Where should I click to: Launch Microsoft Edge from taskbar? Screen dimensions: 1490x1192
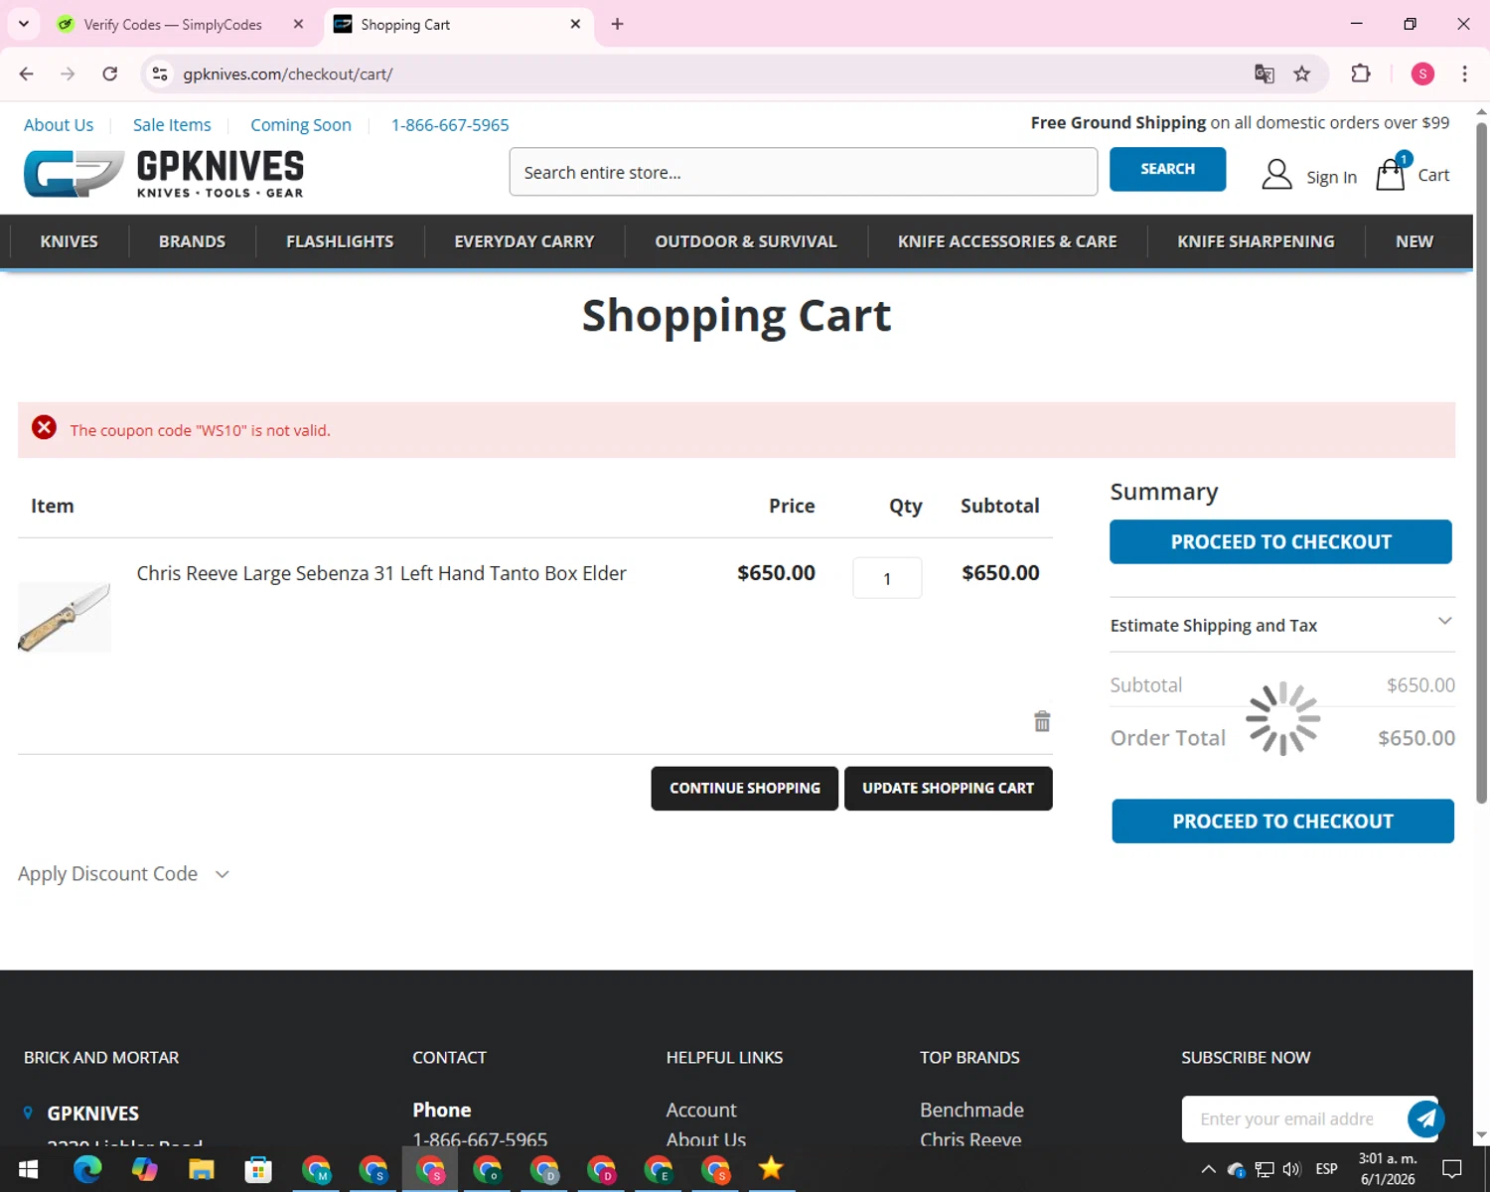87,1169
